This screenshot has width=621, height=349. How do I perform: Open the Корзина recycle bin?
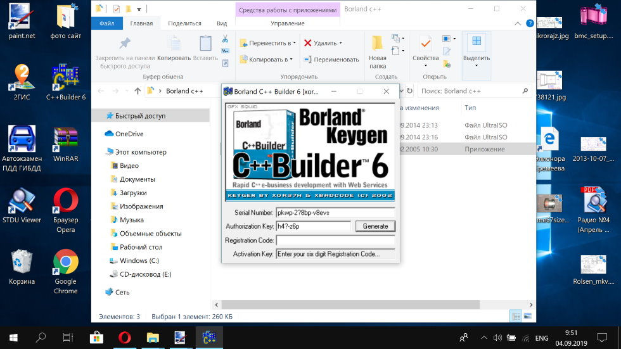[x=22, y=267]
